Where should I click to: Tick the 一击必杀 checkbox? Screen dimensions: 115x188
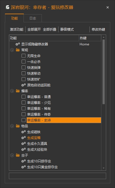coord(24,62)
